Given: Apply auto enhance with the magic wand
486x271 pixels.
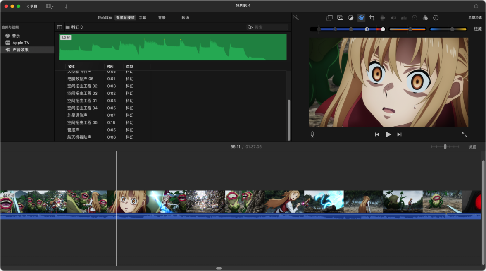Looking at the screenshot, I should click(296, 17).
